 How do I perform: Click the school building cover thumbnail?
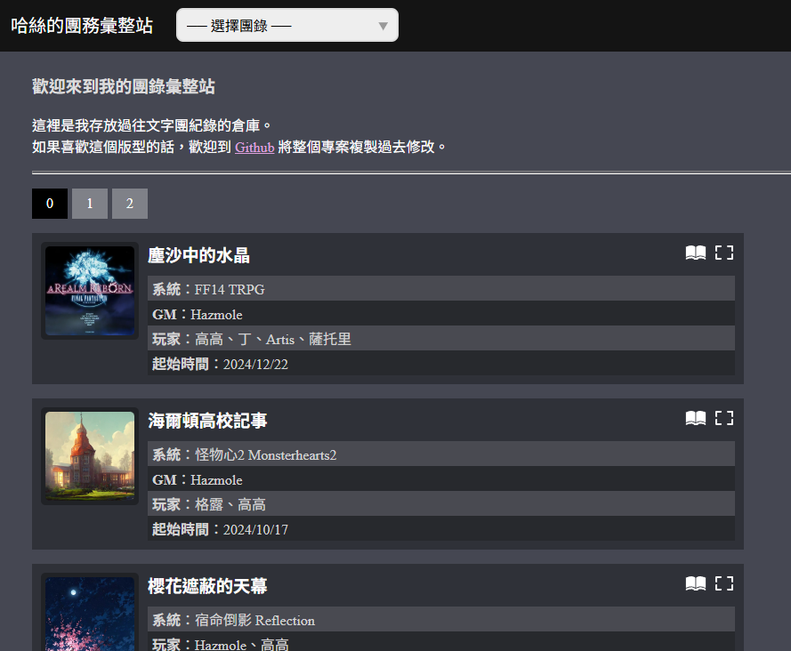coord(90,456)
